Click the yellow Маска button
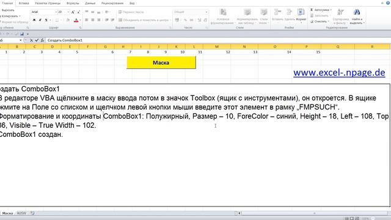391x220 pixels. 161,62
